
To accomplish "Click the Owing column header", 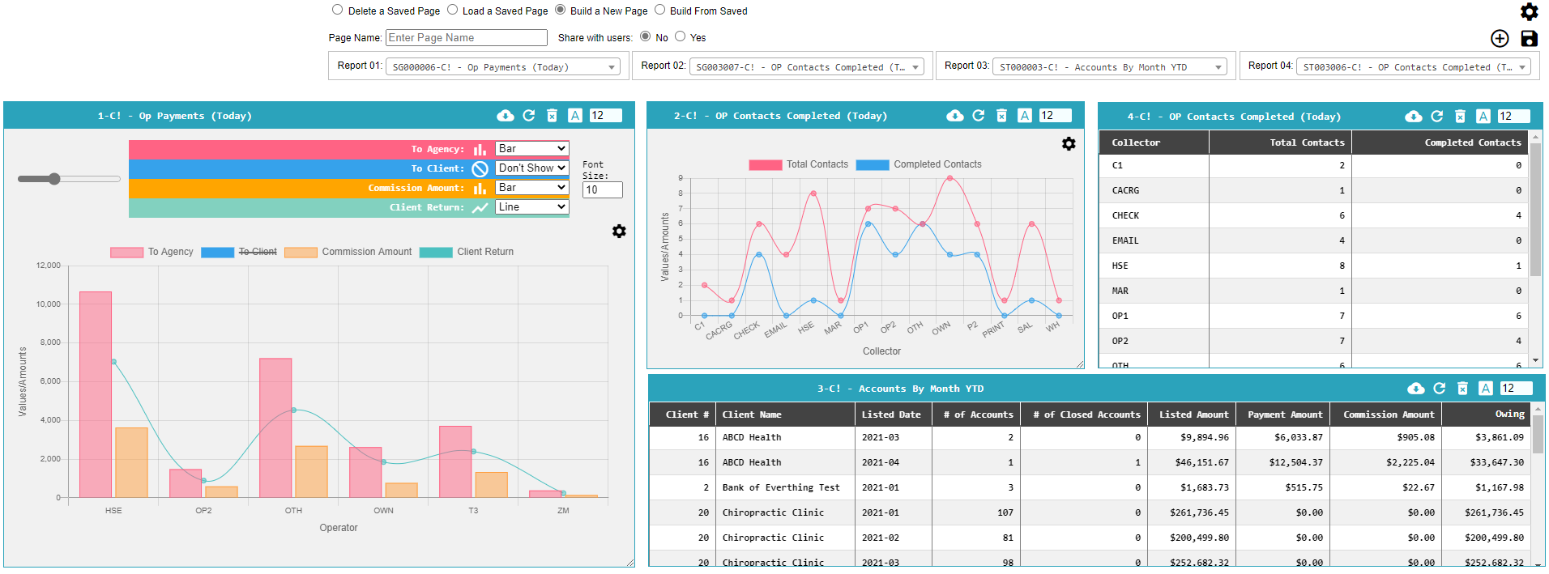I will [1486, 415].
